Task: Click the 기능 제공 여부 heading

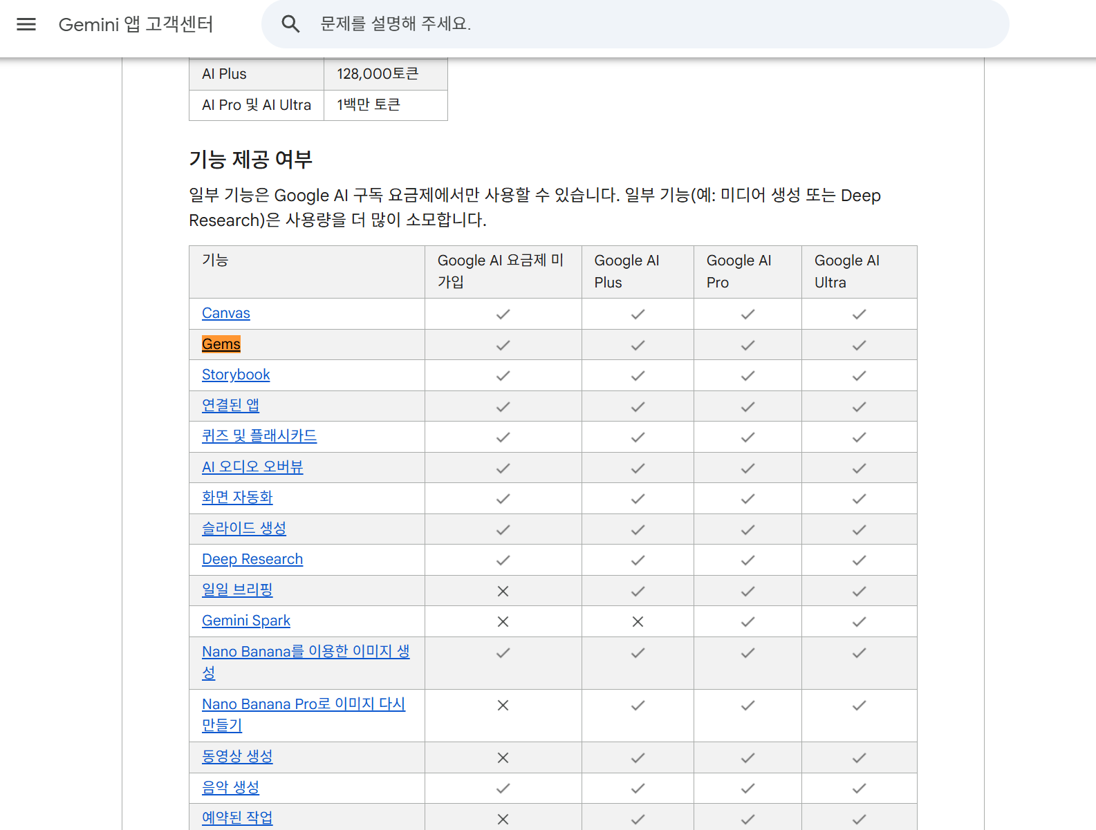Action: pos(250,160)
